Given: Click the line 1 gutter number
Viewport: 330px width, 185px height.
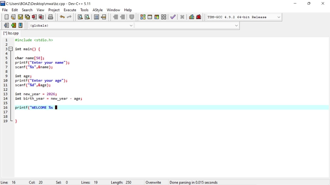Looking at the screenshot, I should (6, 40).
